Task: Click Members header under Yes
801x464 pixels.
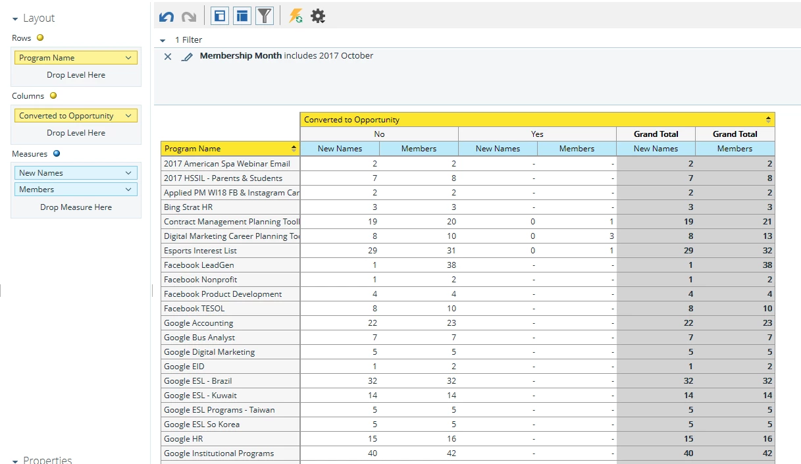Action: click(x=577, y=149)
